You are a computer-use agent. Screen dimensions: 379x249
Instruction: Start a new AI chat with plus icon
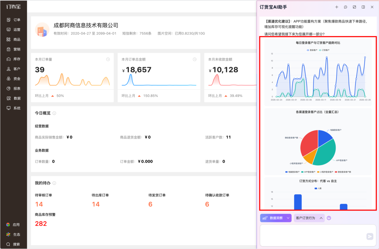(337, 7)
